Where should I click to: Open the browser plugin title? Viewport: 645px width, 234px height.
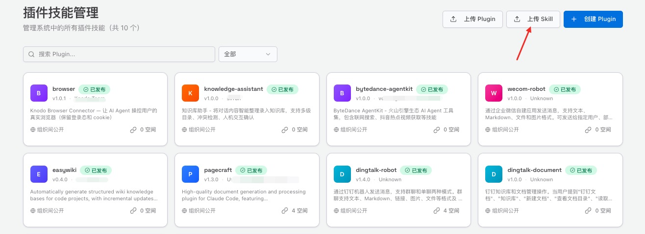[x=64, y=89]
